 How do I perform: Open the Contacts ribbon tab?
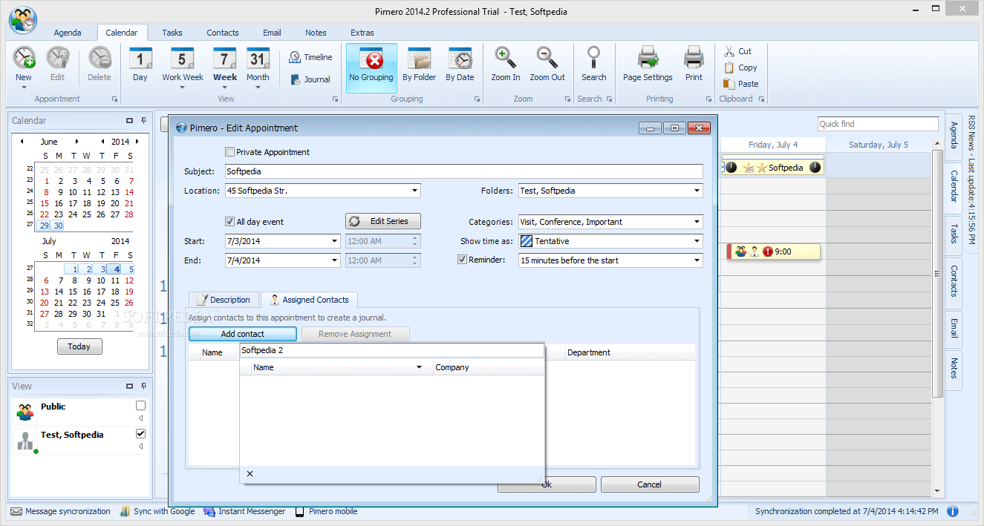223,33
